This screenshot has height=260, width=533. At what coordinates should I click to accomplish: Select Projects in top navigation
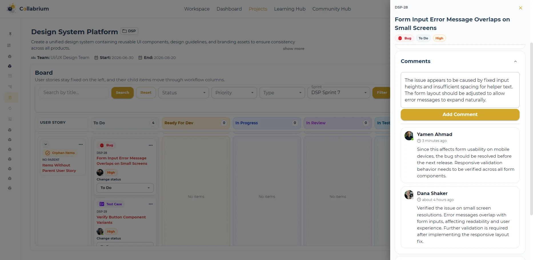[x=258, y=9]
